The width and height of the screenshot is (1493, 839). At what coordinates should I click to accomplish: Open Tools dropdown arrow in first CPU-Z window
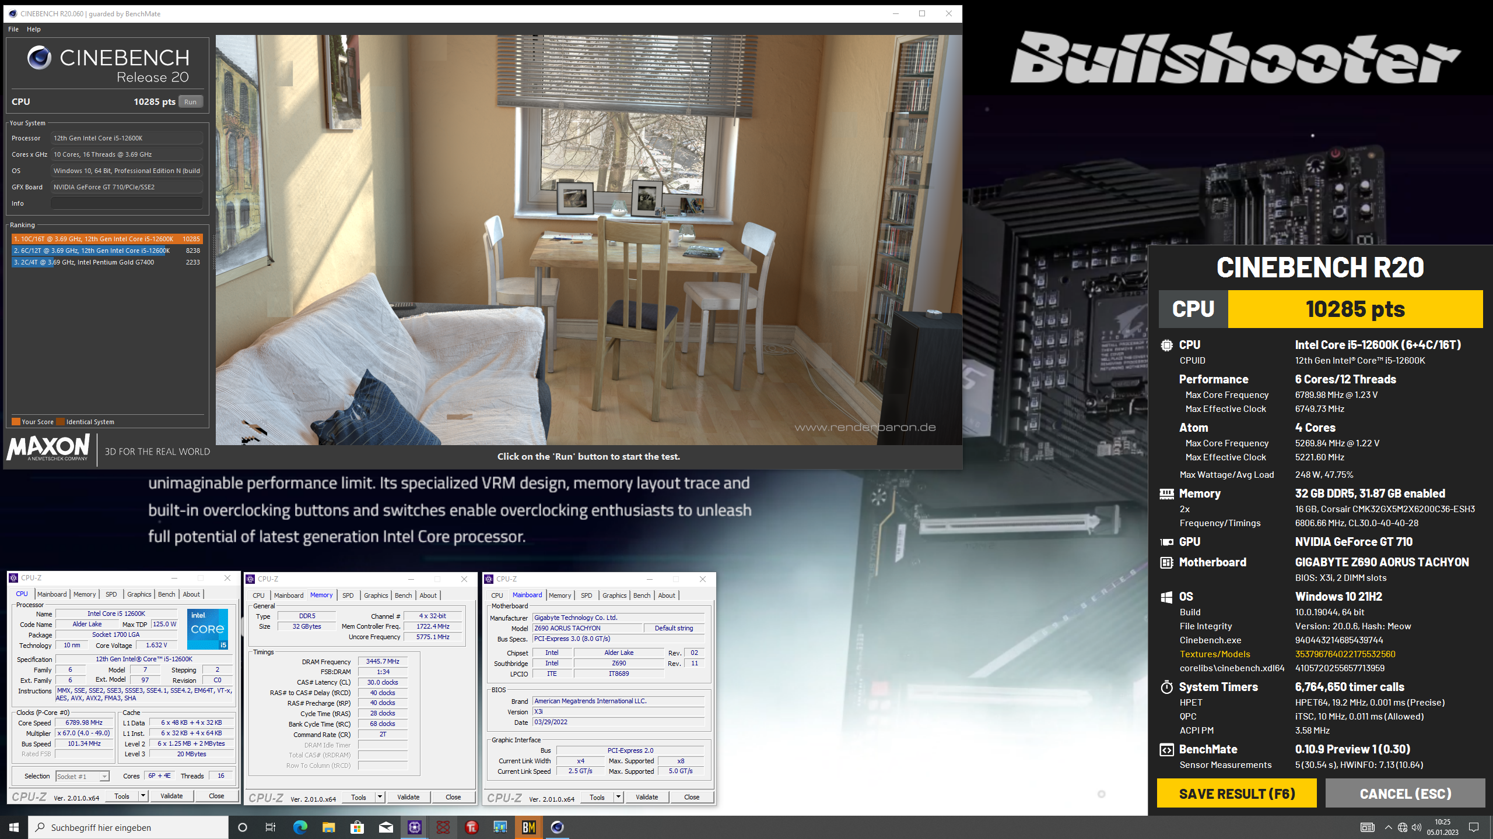coord(143,796)
